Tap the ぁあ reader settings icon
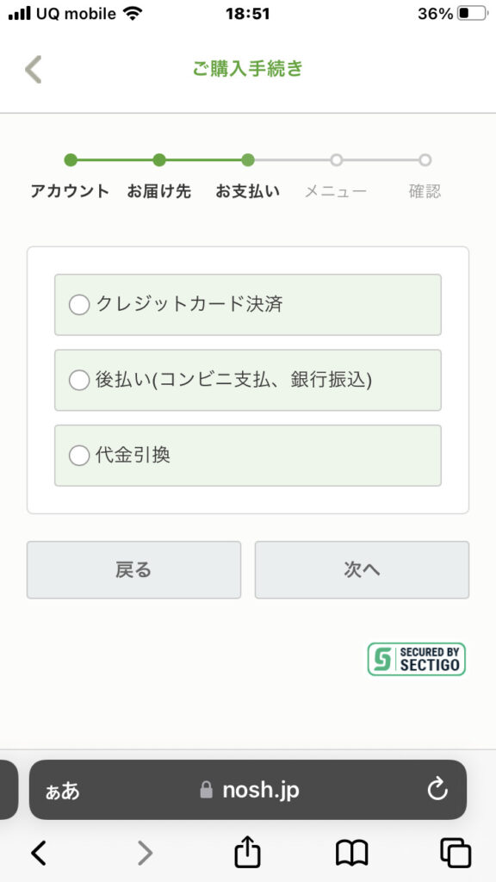The width and height of the screenshot is (496, 882). coord(62,791)
